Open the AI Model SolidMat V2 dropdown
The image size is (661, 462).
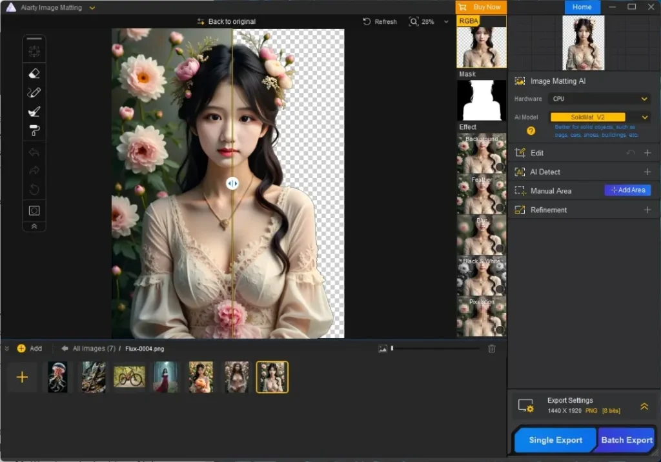[598, 117]
